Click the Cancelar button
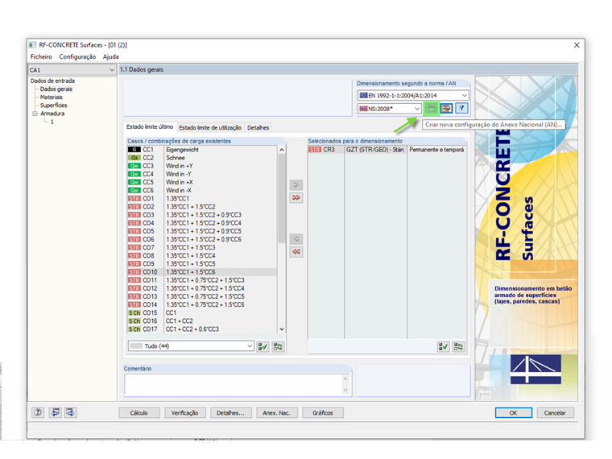 555,412
